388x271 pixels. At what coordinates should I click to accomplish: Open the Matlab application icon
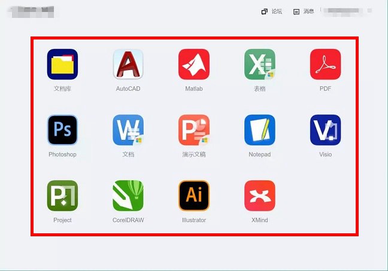point(194,64)
